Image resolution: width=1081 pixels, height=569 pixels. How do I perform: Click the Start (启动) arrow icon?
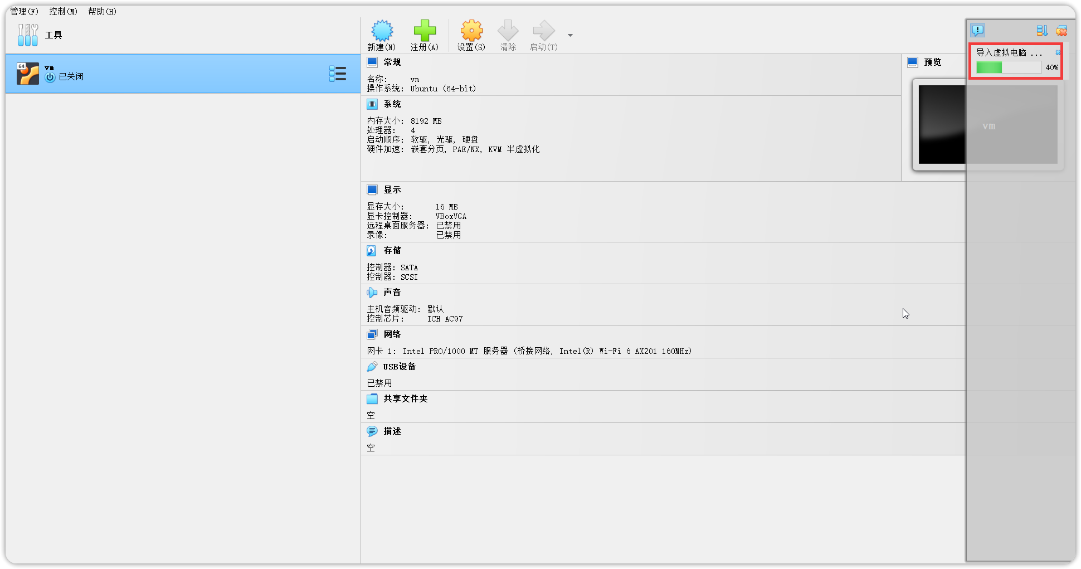(x=544, y=30)
